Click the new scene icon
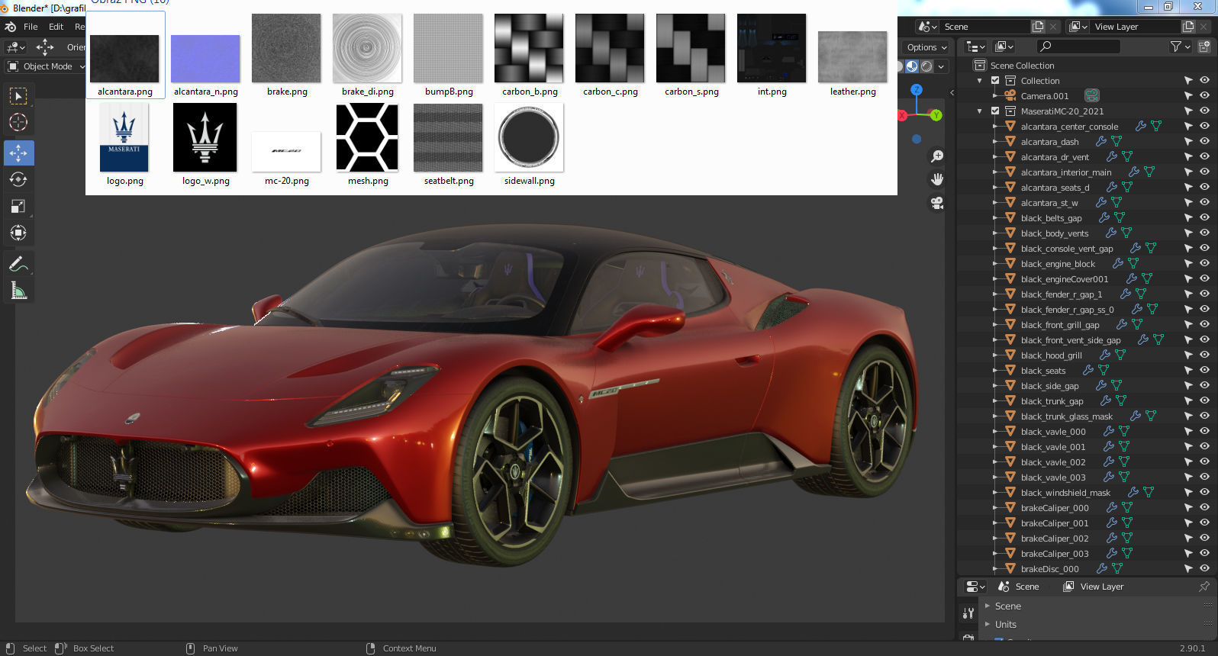Viewport: 1218px width, 656px height. (1038, 27)
